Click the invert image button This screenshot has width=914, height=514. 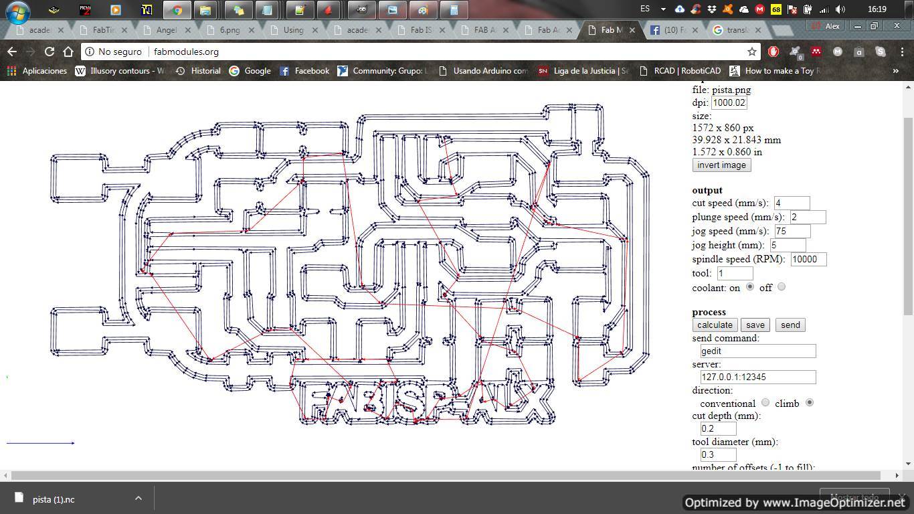pyautogui.click(x=721, y=165)
